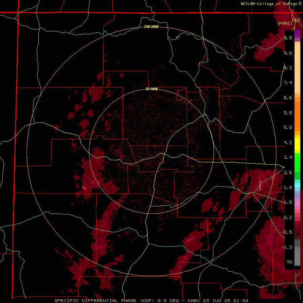Viewport: 303px width, 303px height.
Task: Select the 100 NMI range ring label
Action: 151,27
